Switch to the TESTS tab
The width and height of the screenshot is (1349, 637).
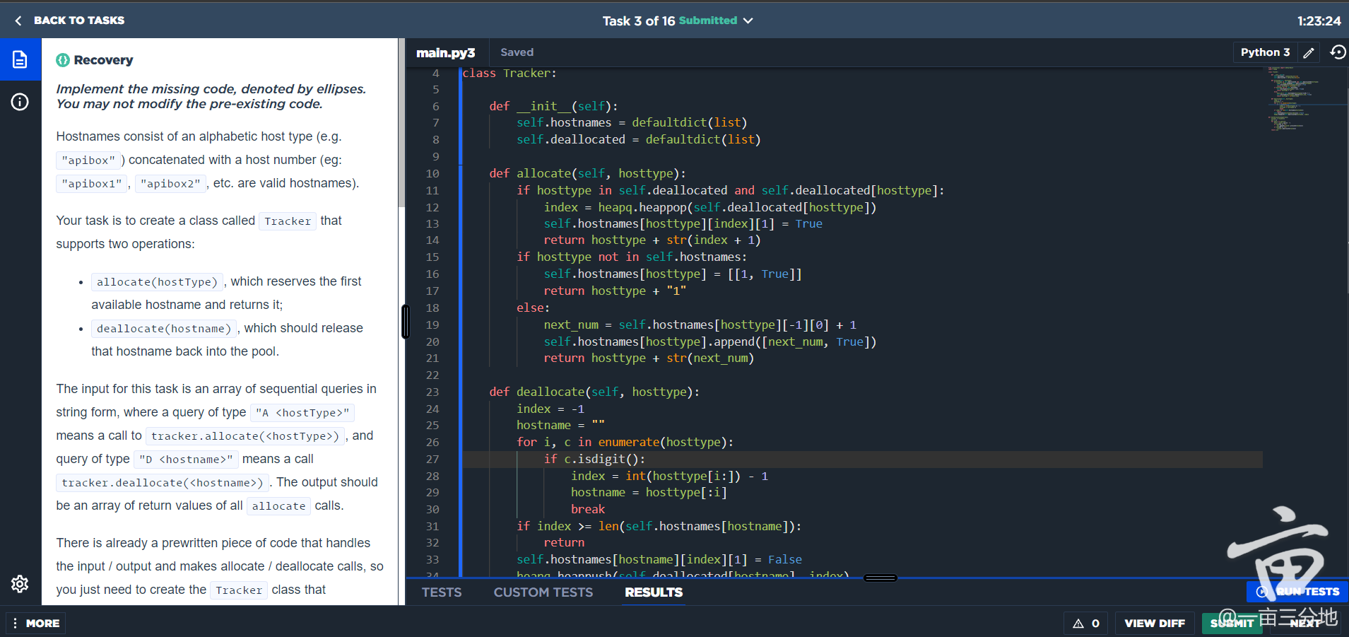pyautogui.click(x=441, y=592)
